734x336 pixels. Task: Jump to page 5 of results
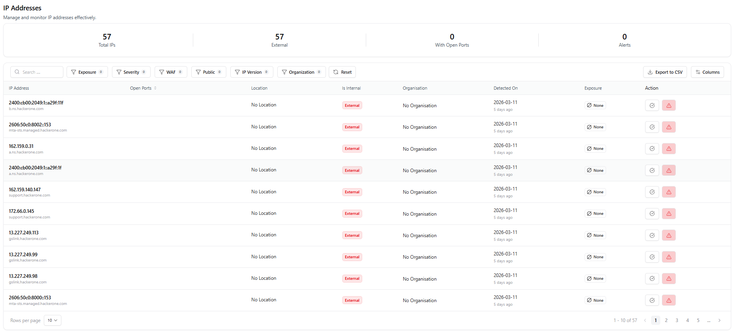[698, 320]
